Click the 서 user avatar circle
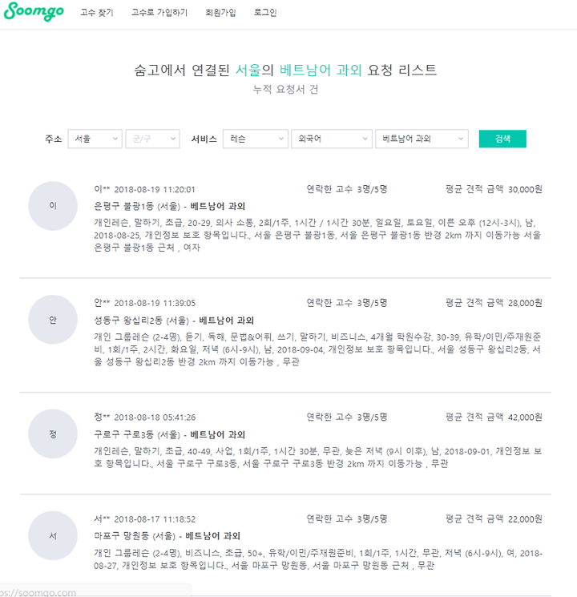Screen dimensions: 577x597 53,536
